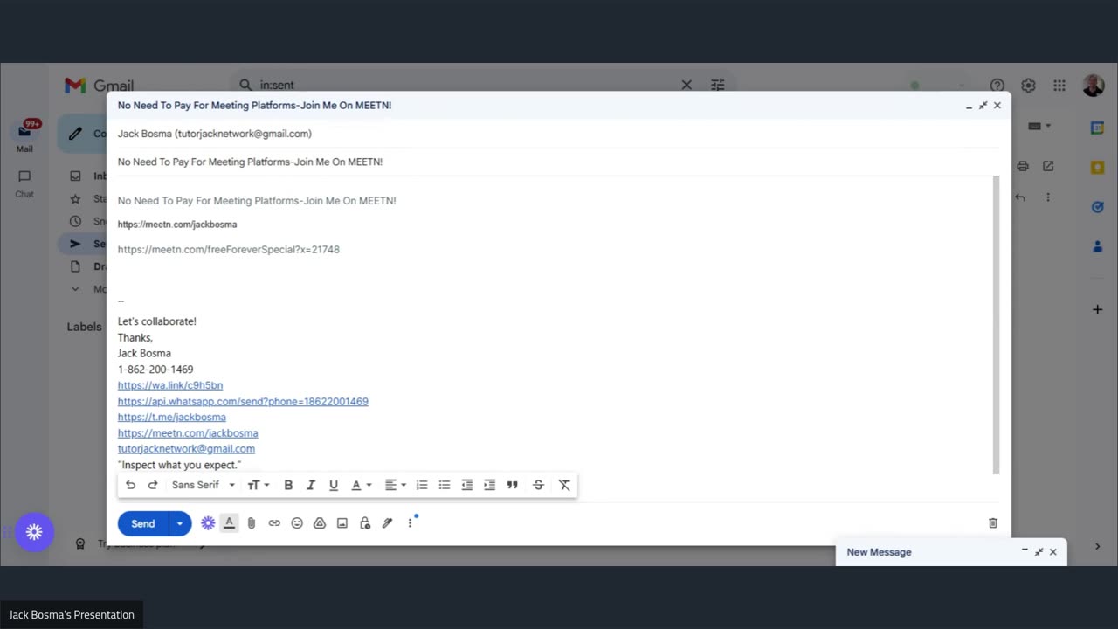Toggle strikethrough formatting
1118x629 pixels.
538,485
